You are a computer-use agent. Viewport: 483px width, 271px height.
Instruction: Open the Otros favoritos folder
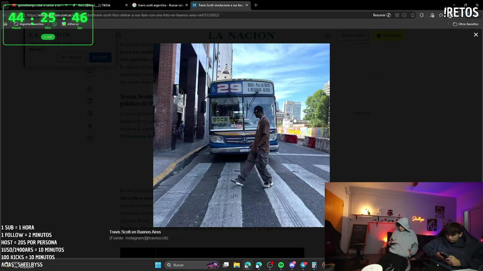coord(466,24)
